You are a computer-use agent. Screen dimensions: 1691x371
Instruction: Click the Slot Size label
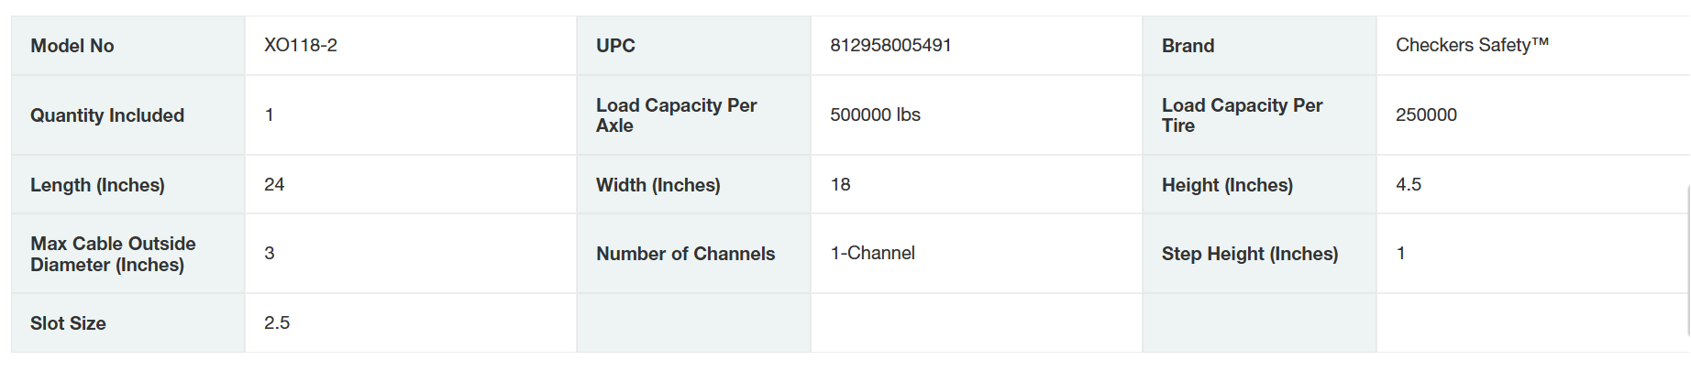68,323
